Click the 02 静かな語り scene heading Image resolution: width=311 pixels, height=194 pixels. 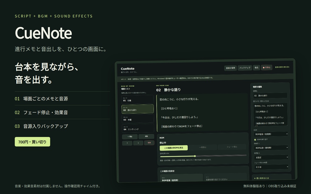click(168, 90)
